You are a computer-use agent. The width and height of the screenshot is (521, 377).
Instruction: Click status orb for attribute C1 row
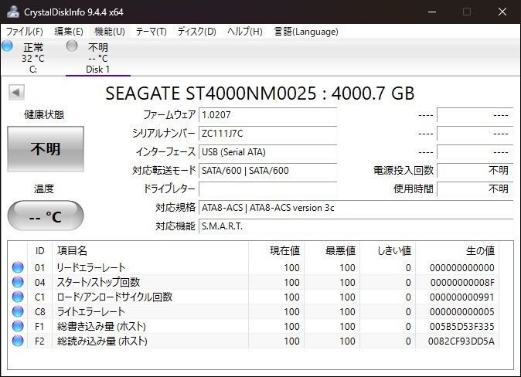coord(18,297)
